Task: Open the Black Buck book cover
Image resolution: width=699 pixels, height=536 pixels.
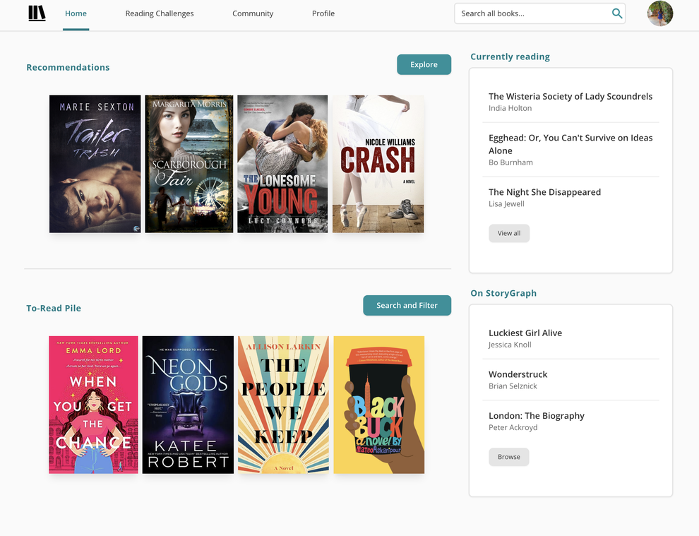Action: pyautogui.click(x=379, y=405)
